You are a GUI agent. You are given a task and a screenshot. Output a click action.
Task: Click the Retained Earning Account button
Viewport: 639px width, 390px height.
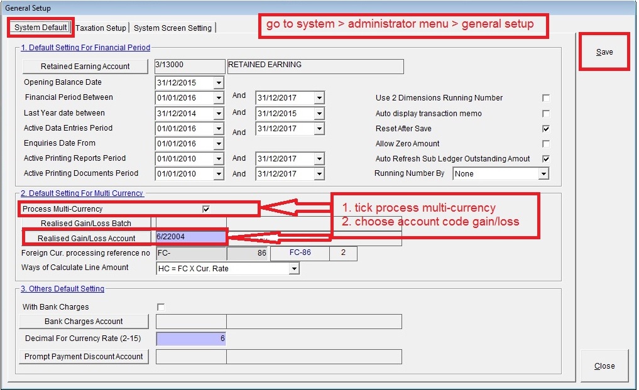85,66
